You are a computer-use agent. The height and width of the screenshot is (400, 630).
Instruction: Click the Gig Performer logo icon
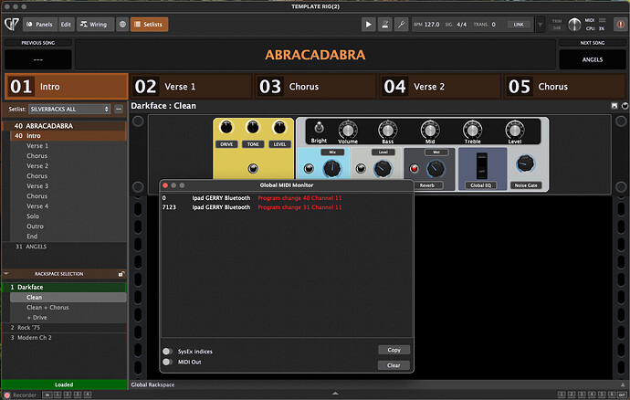[9, 24]
